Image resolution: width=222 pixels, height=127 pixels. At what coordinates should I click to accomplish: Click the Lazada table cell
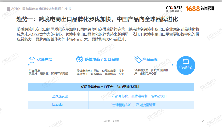pyautogui.click(x=58, y=105)
